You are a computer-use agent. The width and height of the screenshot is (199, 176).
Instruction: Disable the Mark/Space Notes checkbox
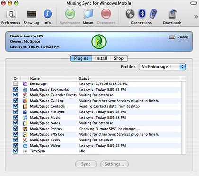click(x=16, y=123)
